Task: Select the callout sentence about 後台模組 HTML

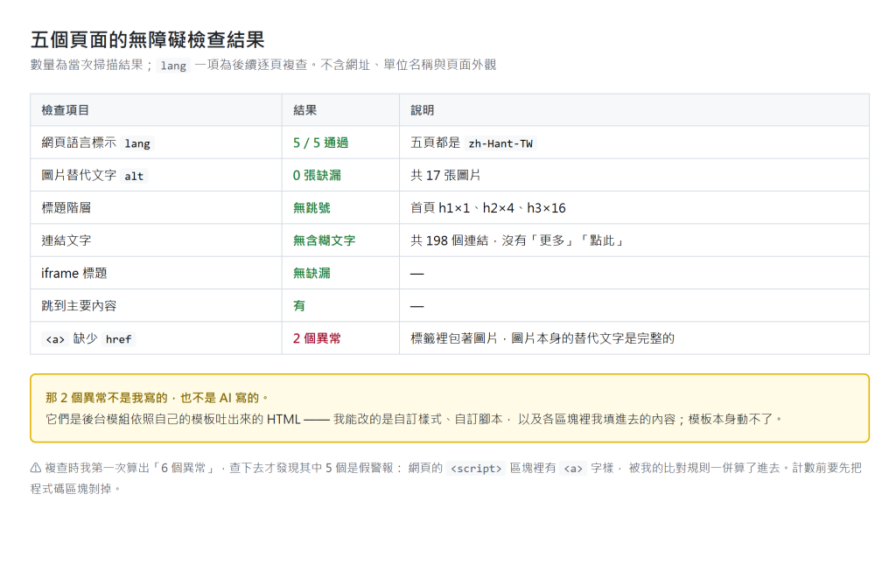Action: [414, 419]
